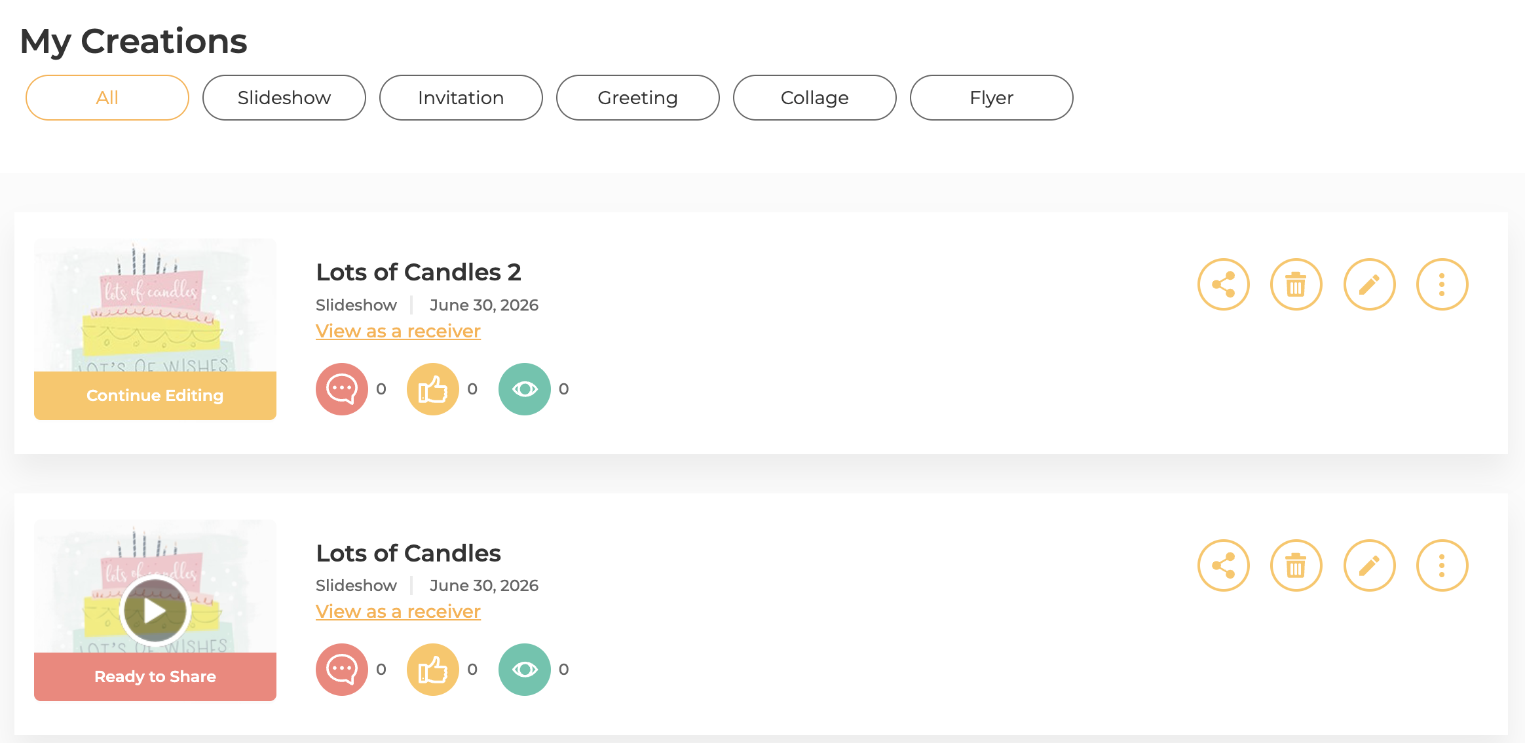Click the views eye icon for Lots of Candles
Viewport: 1525px width, 743px height.
[525, 670]
